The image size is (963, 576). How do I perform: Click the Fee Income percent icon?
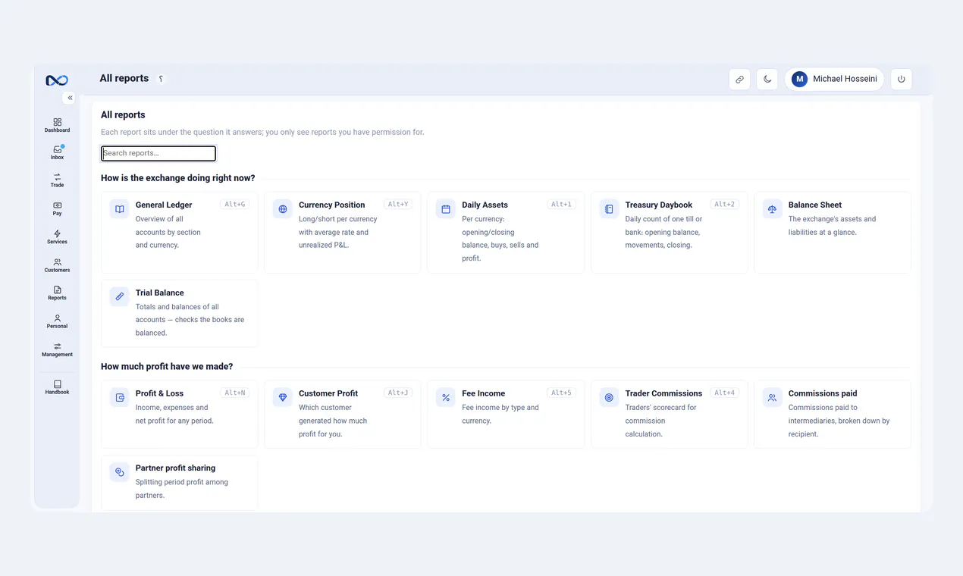[x=446, y=397]
